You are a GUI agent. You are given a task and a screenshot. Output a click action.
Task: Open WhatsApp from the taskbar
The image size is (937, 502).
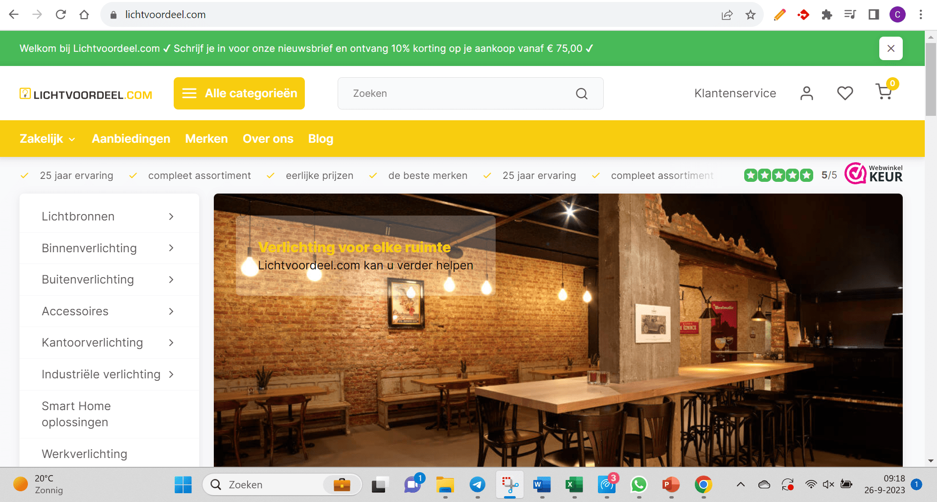coord(639,484)
